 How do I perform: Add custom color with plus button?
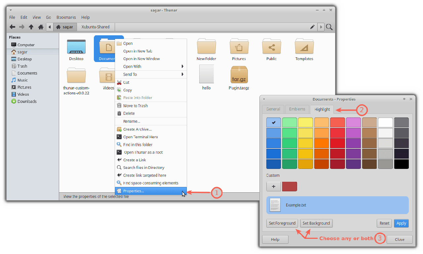[x=274, y=186]
